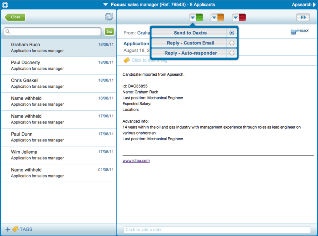This screenshot has height=236, width=318.
Task: Select the Reply - Custom Email radio button
Action: (232, 43)
